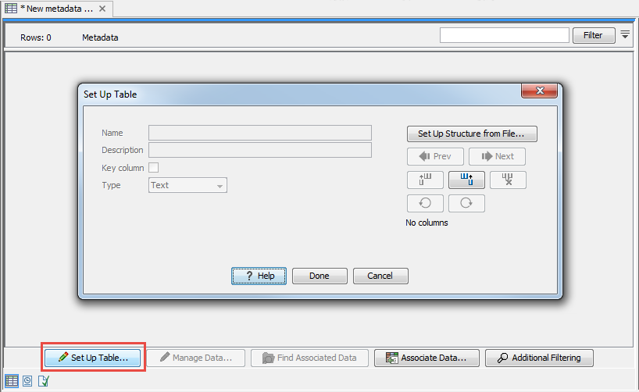Click the Additional Filtering button

pos(539,358)
